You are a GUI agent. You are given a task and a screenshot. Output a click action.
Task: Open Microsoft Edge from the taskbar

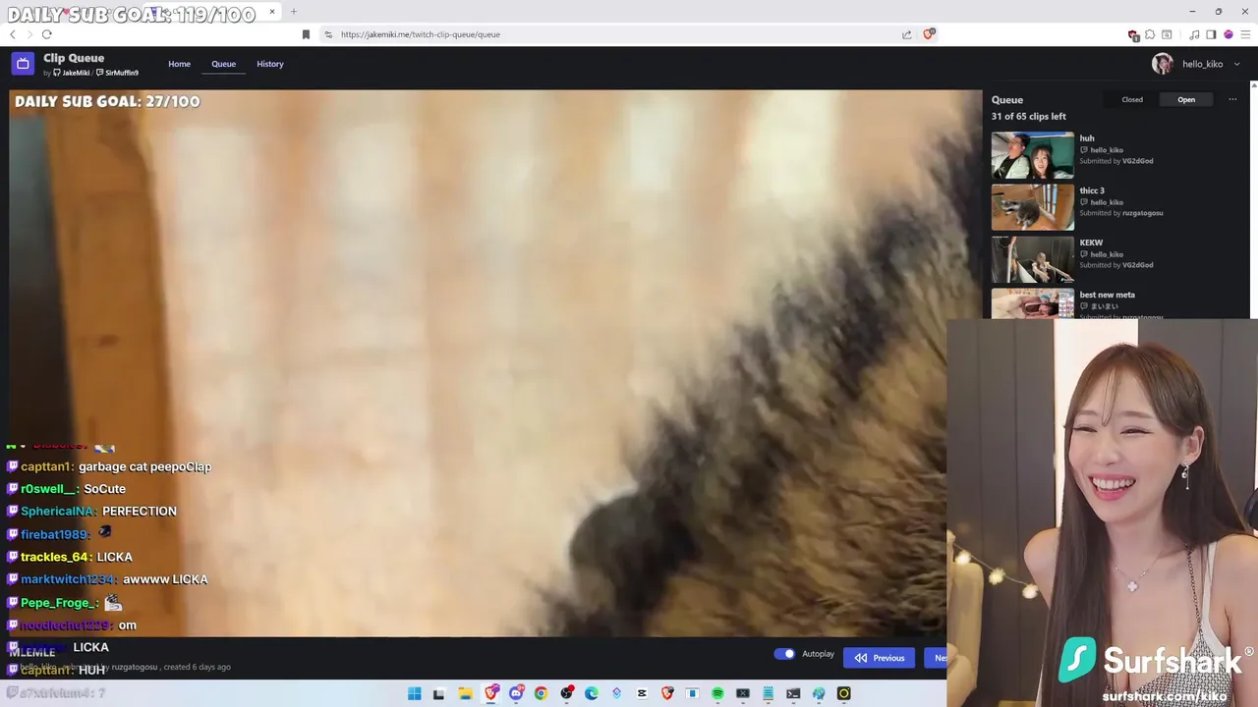pos(592,693)
